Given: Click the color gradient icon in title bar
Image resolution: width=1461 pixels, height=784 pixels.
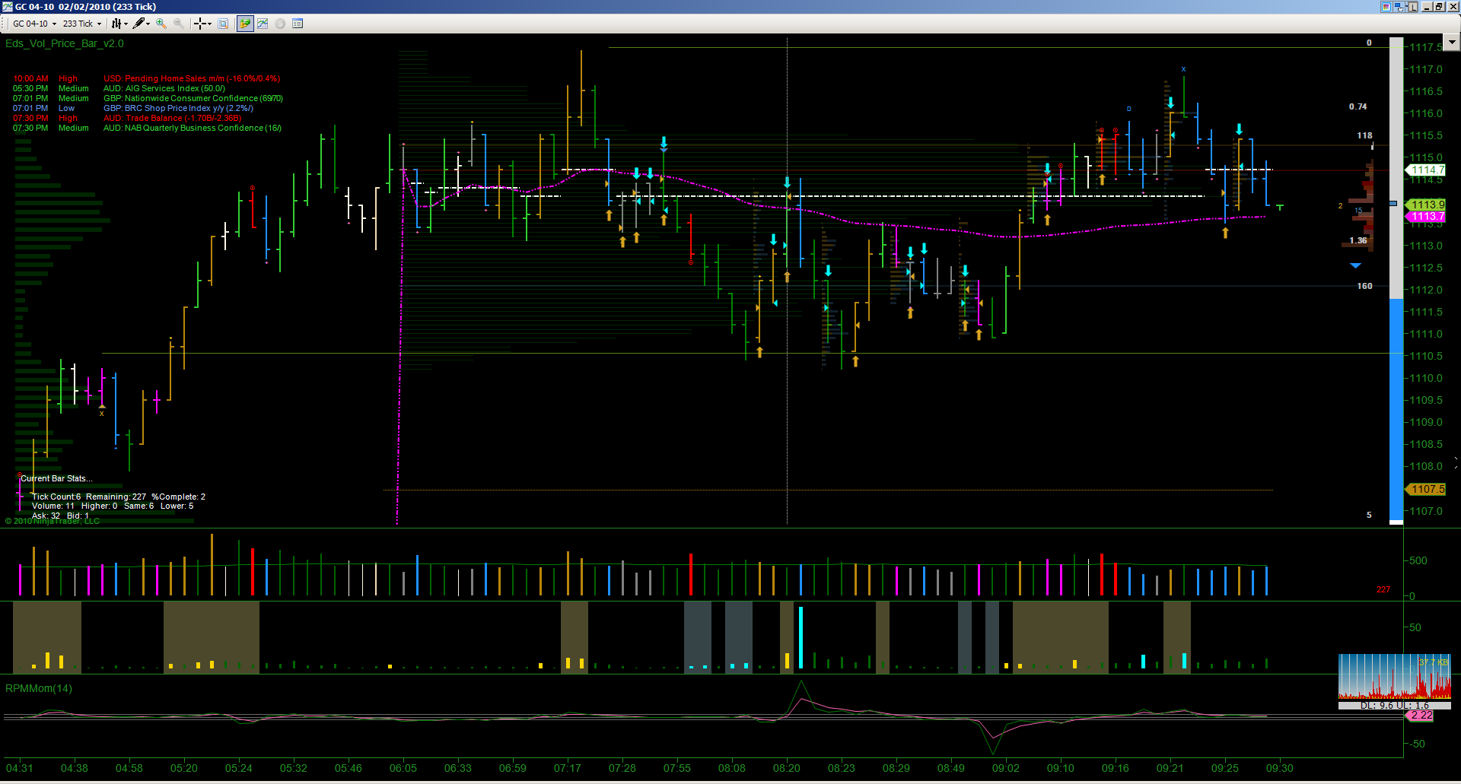Looking at the screenshot, I should click(1386, 7).
